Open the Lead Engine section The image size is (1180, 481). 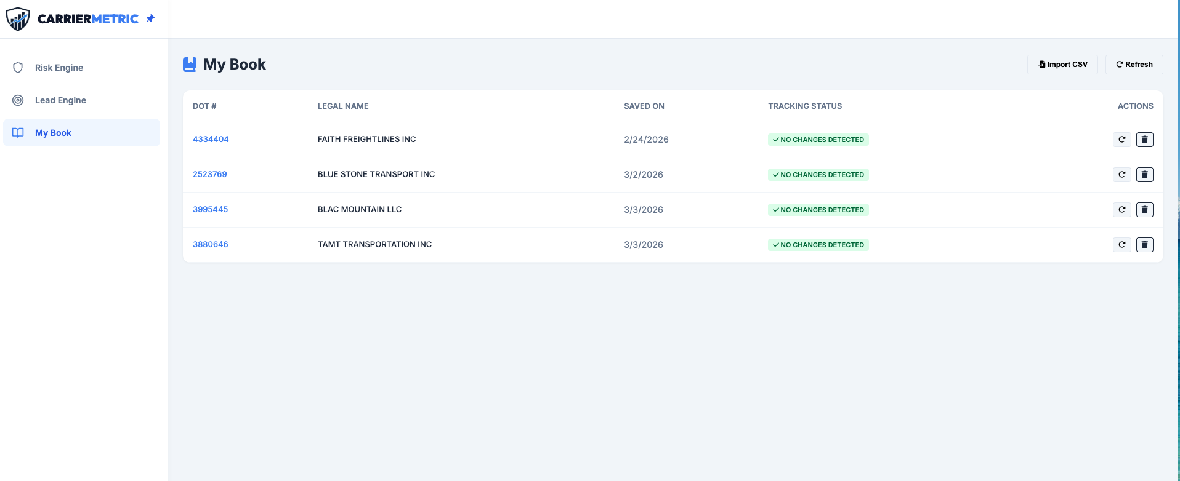[81, 100]
